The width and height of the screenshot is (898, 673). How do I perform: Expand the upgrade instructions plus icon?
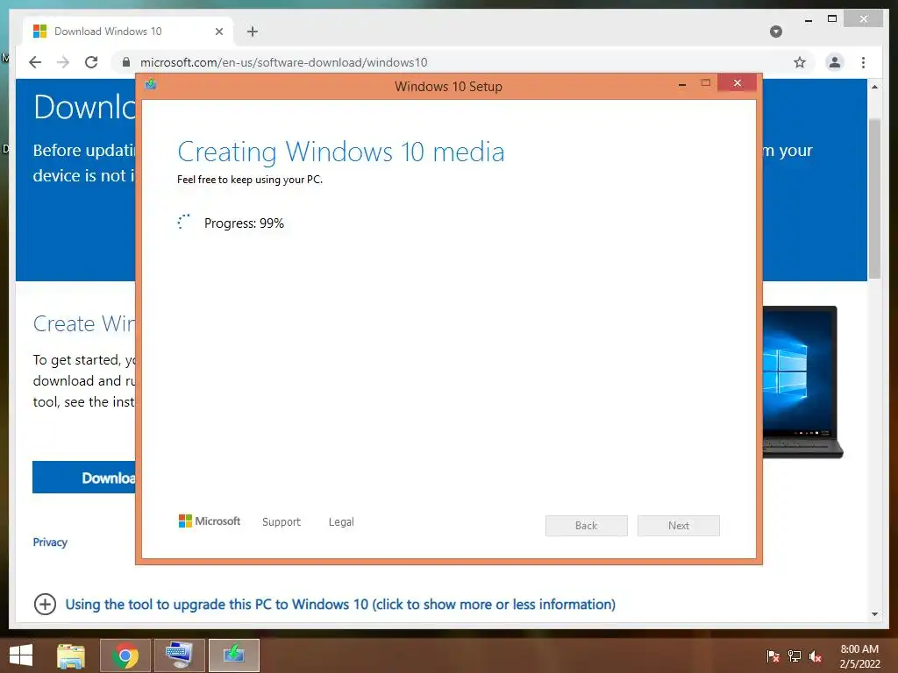[45, 605]
